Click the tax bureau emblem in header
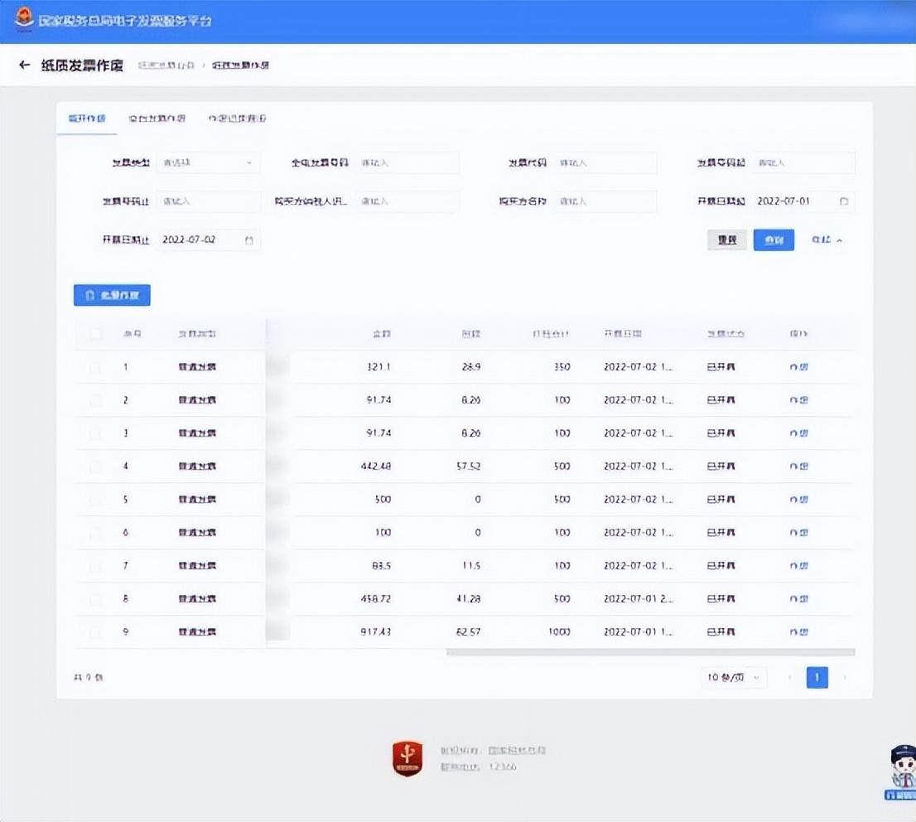916x822 pixels. coord(24,17)
